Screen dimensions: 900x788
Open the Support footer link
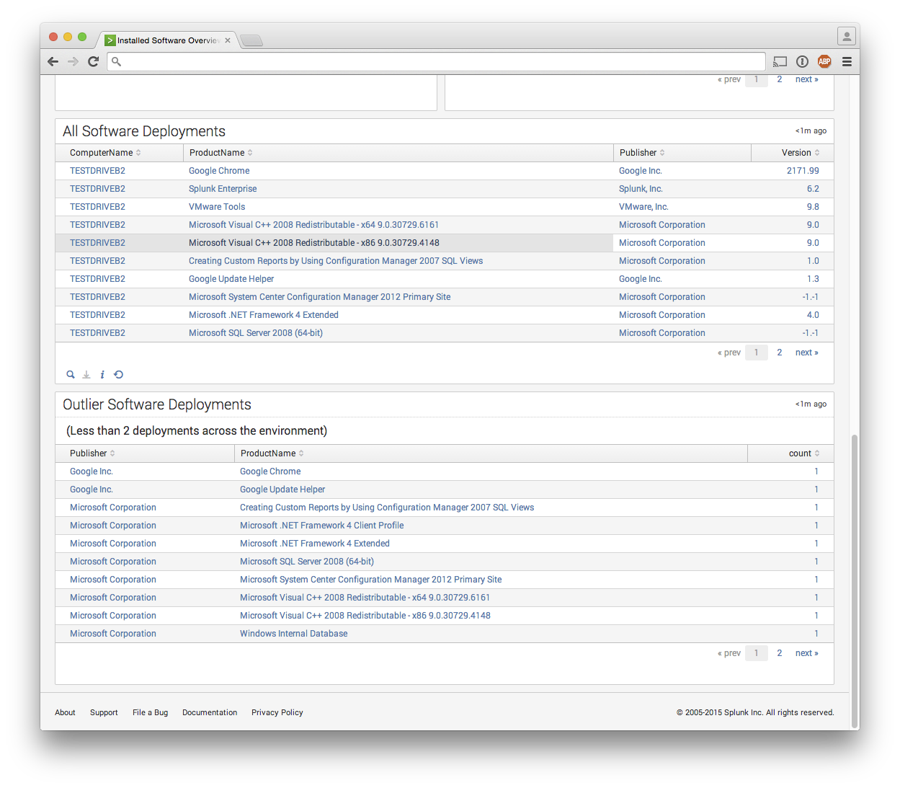click(104, 712)
